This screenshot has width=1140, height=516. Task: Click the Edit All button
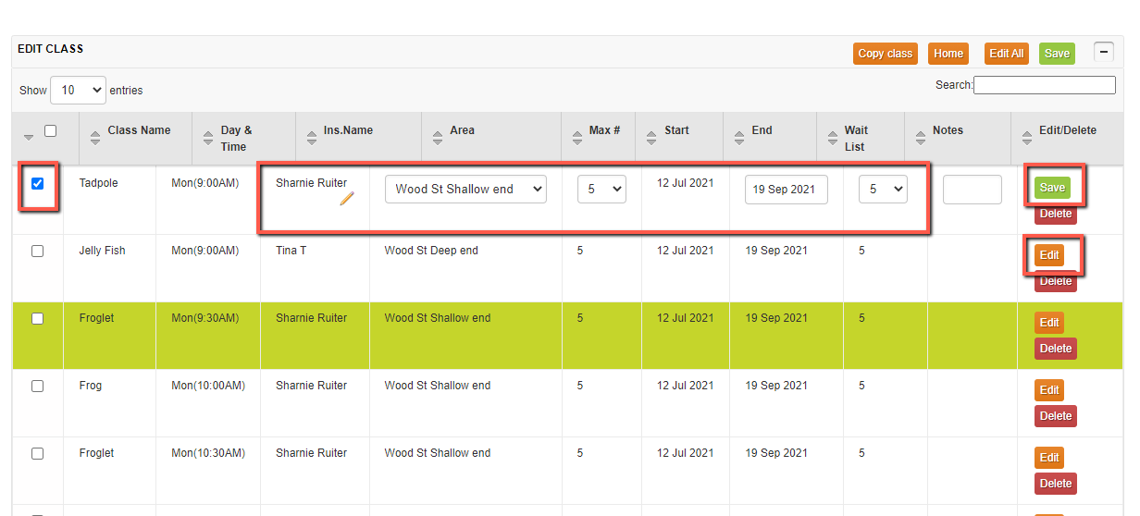1007,54
